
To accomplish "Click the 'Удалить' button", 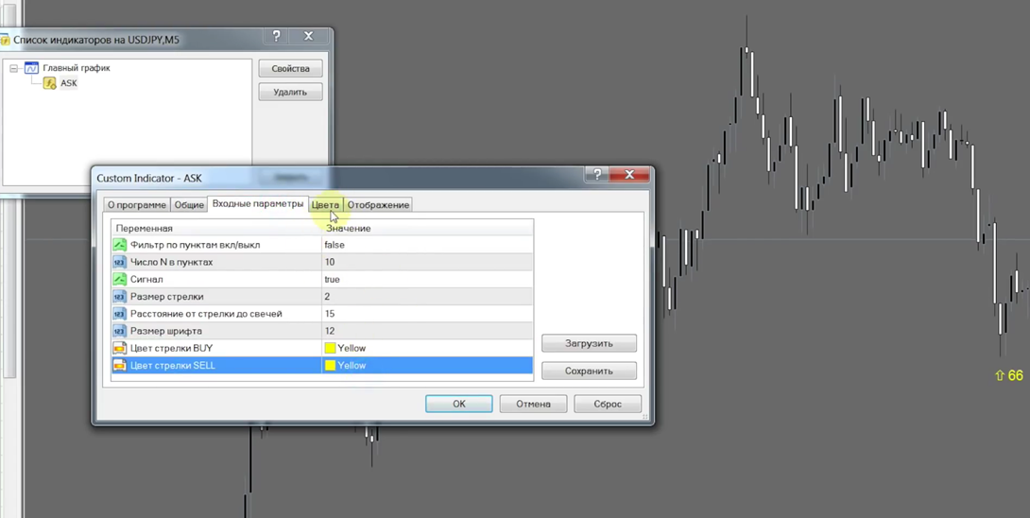I will (x=290, y=92).
